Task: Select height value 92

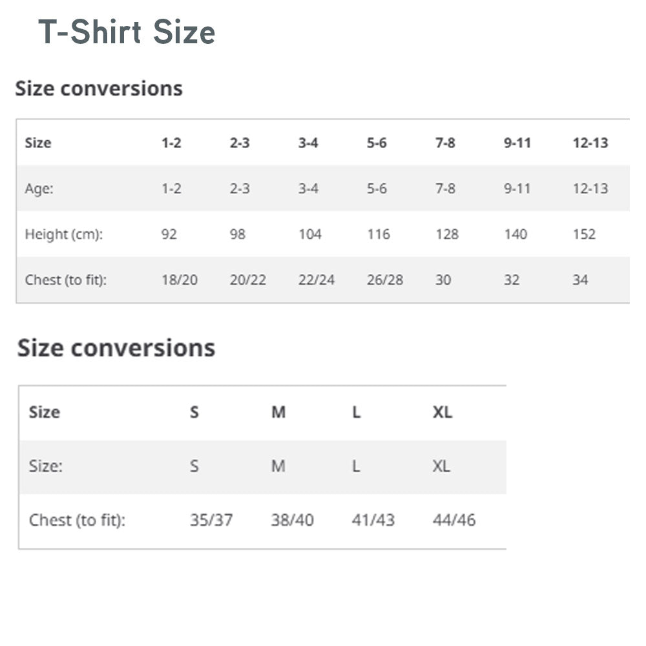Action: (169, 234)
